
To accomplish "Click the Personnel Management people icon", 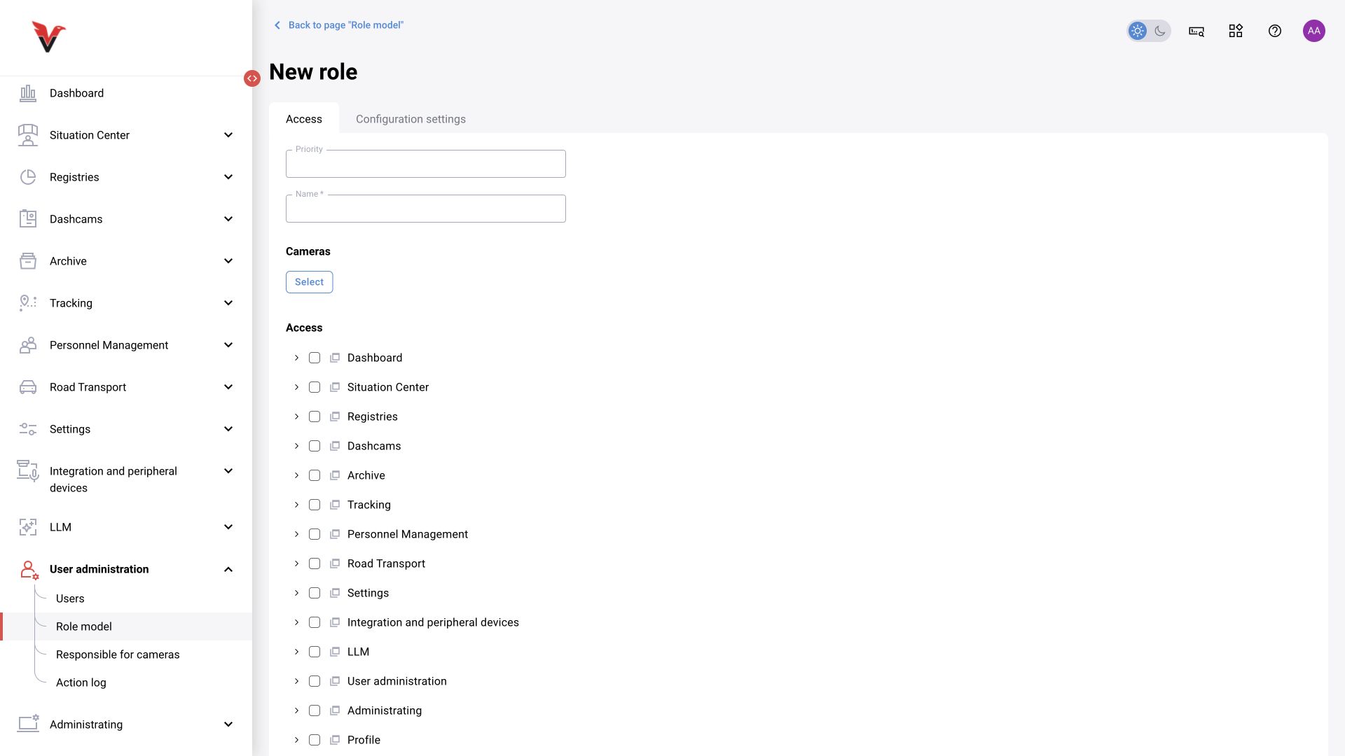I will pyautogui.click(x=28, y=345).
